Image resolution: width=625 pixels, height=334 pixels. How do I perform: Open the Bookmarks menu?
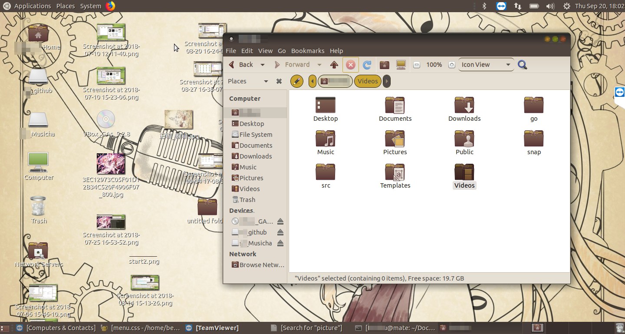[x=308, y=51]
